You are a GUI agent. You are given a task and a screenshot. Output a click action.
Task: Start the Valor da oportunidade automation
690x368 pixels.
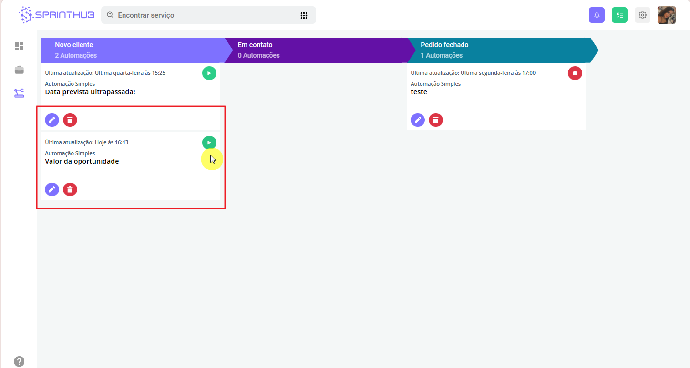[x=209, y=142]
